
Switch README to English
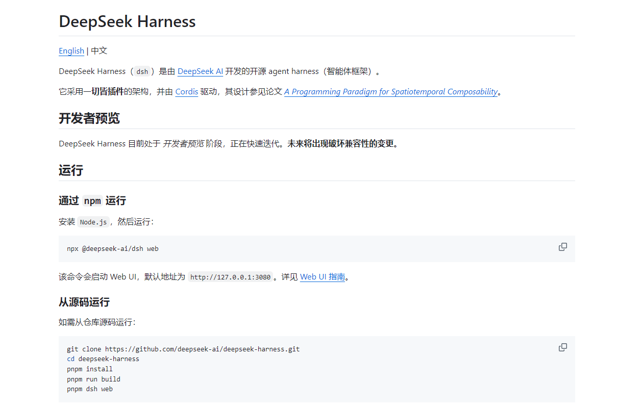(x=71, y=50)
